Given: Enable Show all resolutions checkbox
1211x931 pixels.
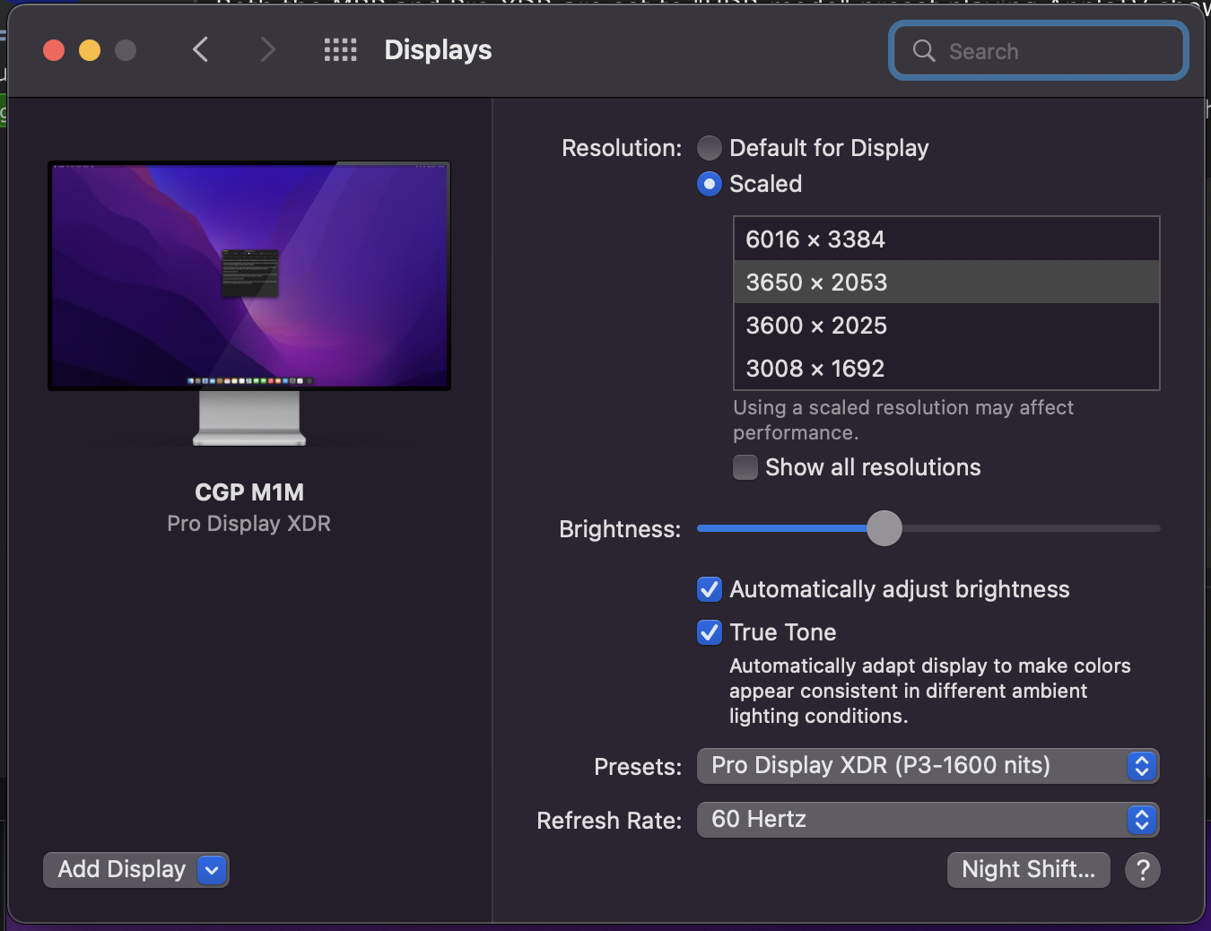Looking at the screenshot, I should [x=745, y=467].
